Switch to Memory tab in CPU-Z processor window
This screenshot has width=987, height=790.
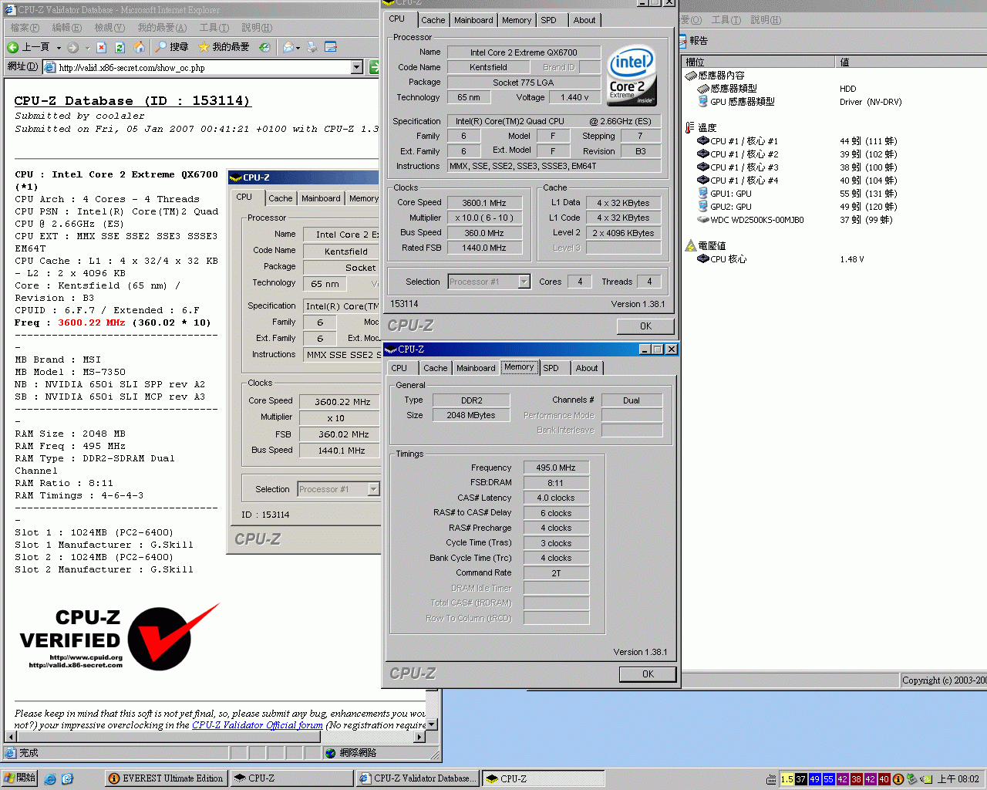coord(516,20)
